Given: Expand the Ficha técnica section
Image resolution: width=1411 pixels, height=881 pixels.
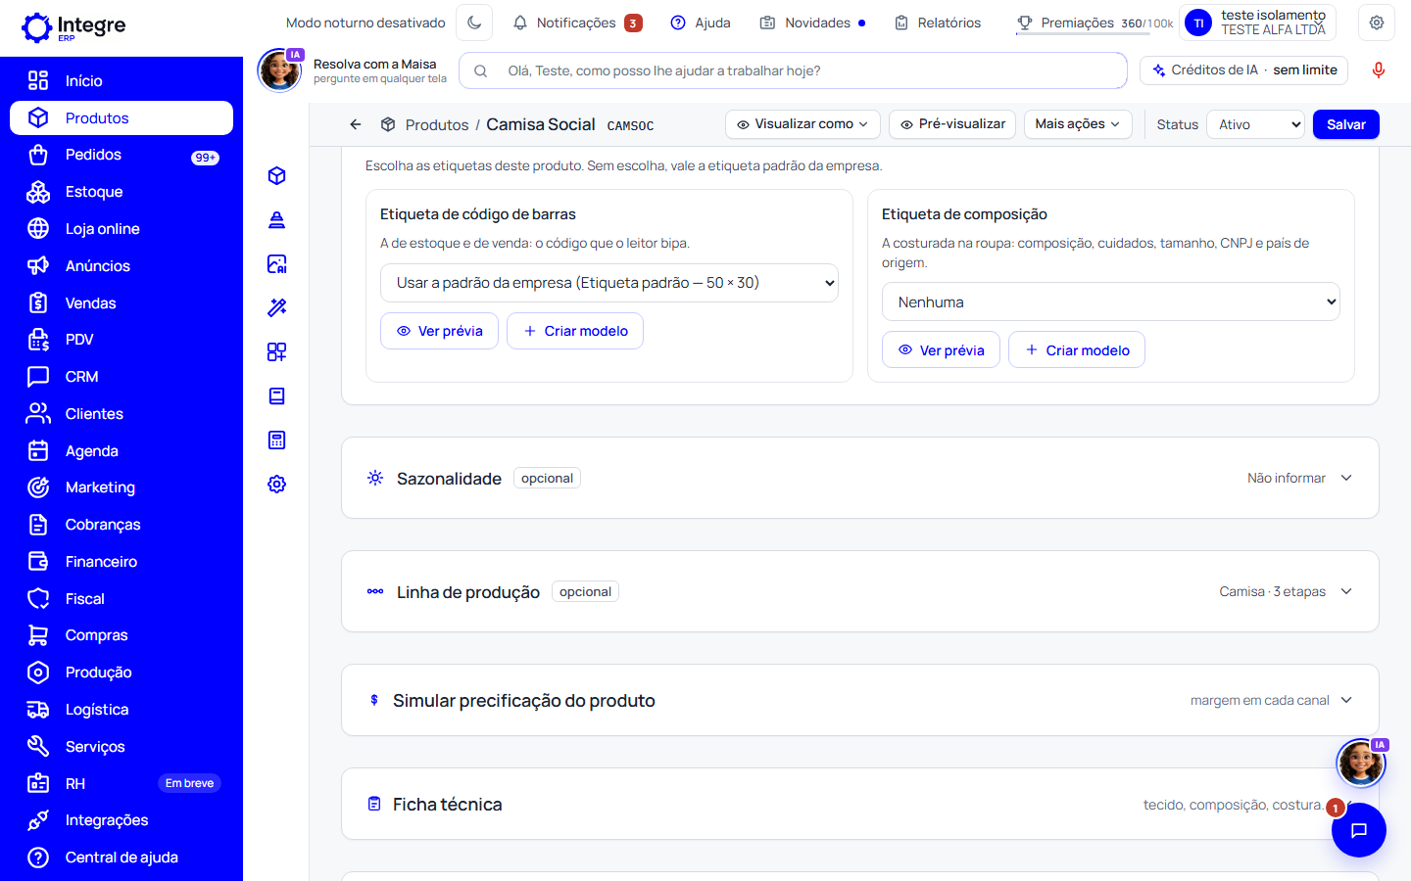Looking at the screenshot, I should coord(860,804).
